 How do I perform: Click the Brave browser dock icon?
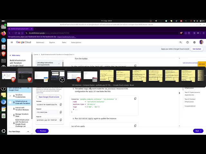tap(4, 54)
